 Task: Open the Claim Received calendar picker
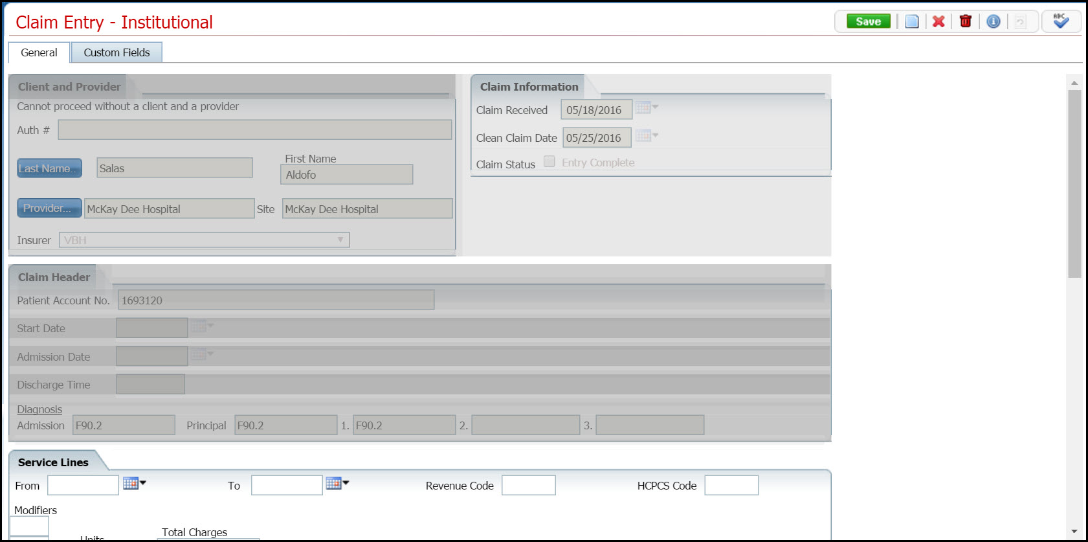tap(646, 107)
